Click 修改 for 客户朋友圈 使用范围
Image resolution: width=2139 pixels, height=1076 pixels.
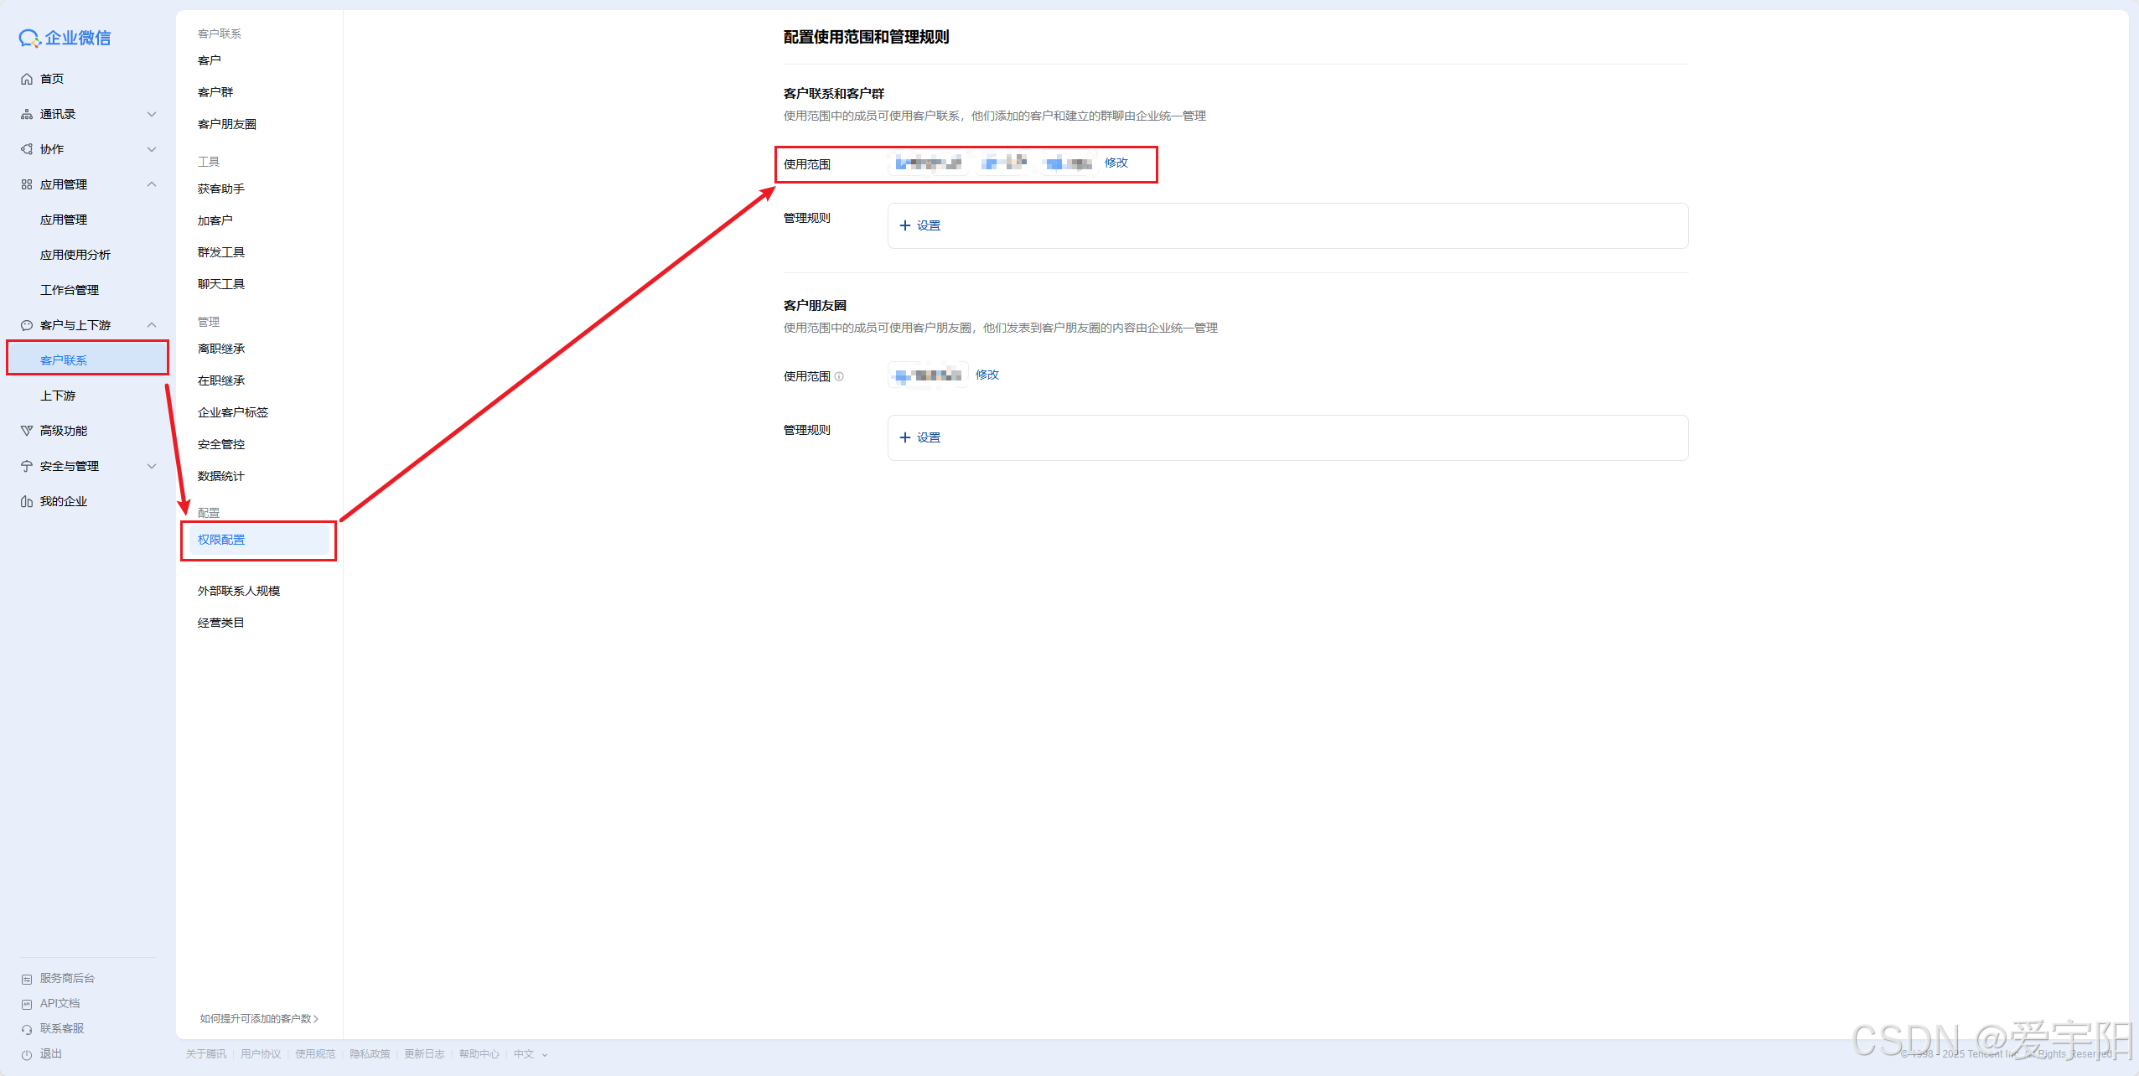(987, 375)
